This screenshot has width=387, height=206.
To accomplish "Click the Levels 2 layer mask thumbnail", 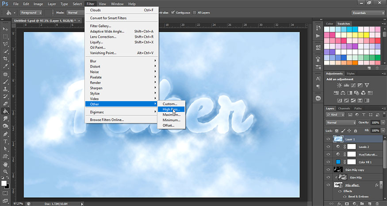I will [352, 147].
